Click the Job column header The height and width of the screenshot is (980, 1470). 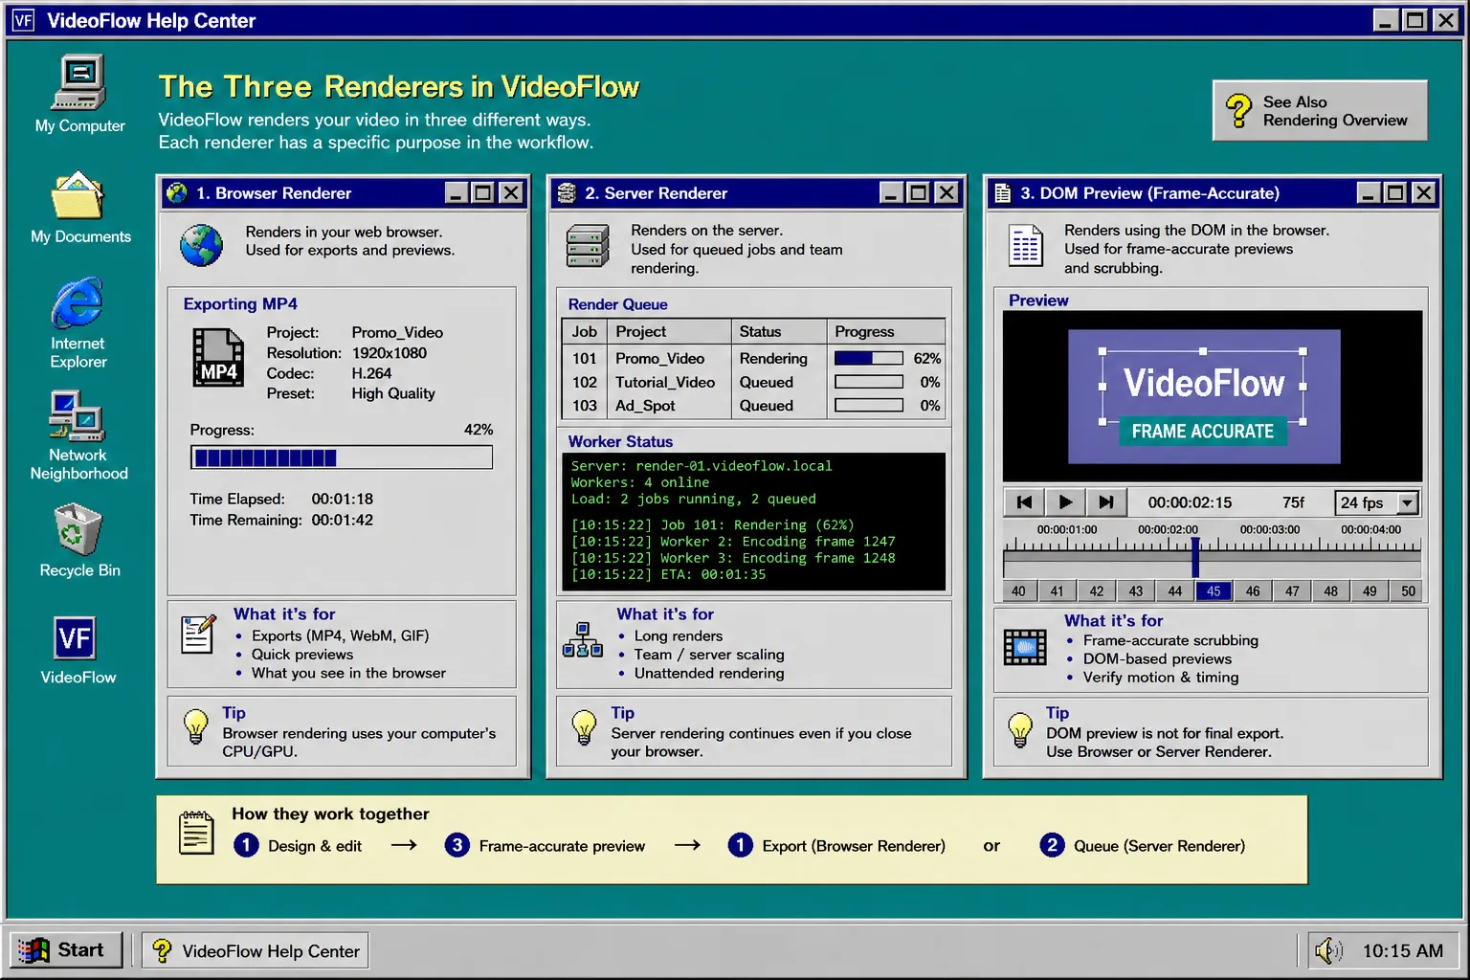coord(585,331)
